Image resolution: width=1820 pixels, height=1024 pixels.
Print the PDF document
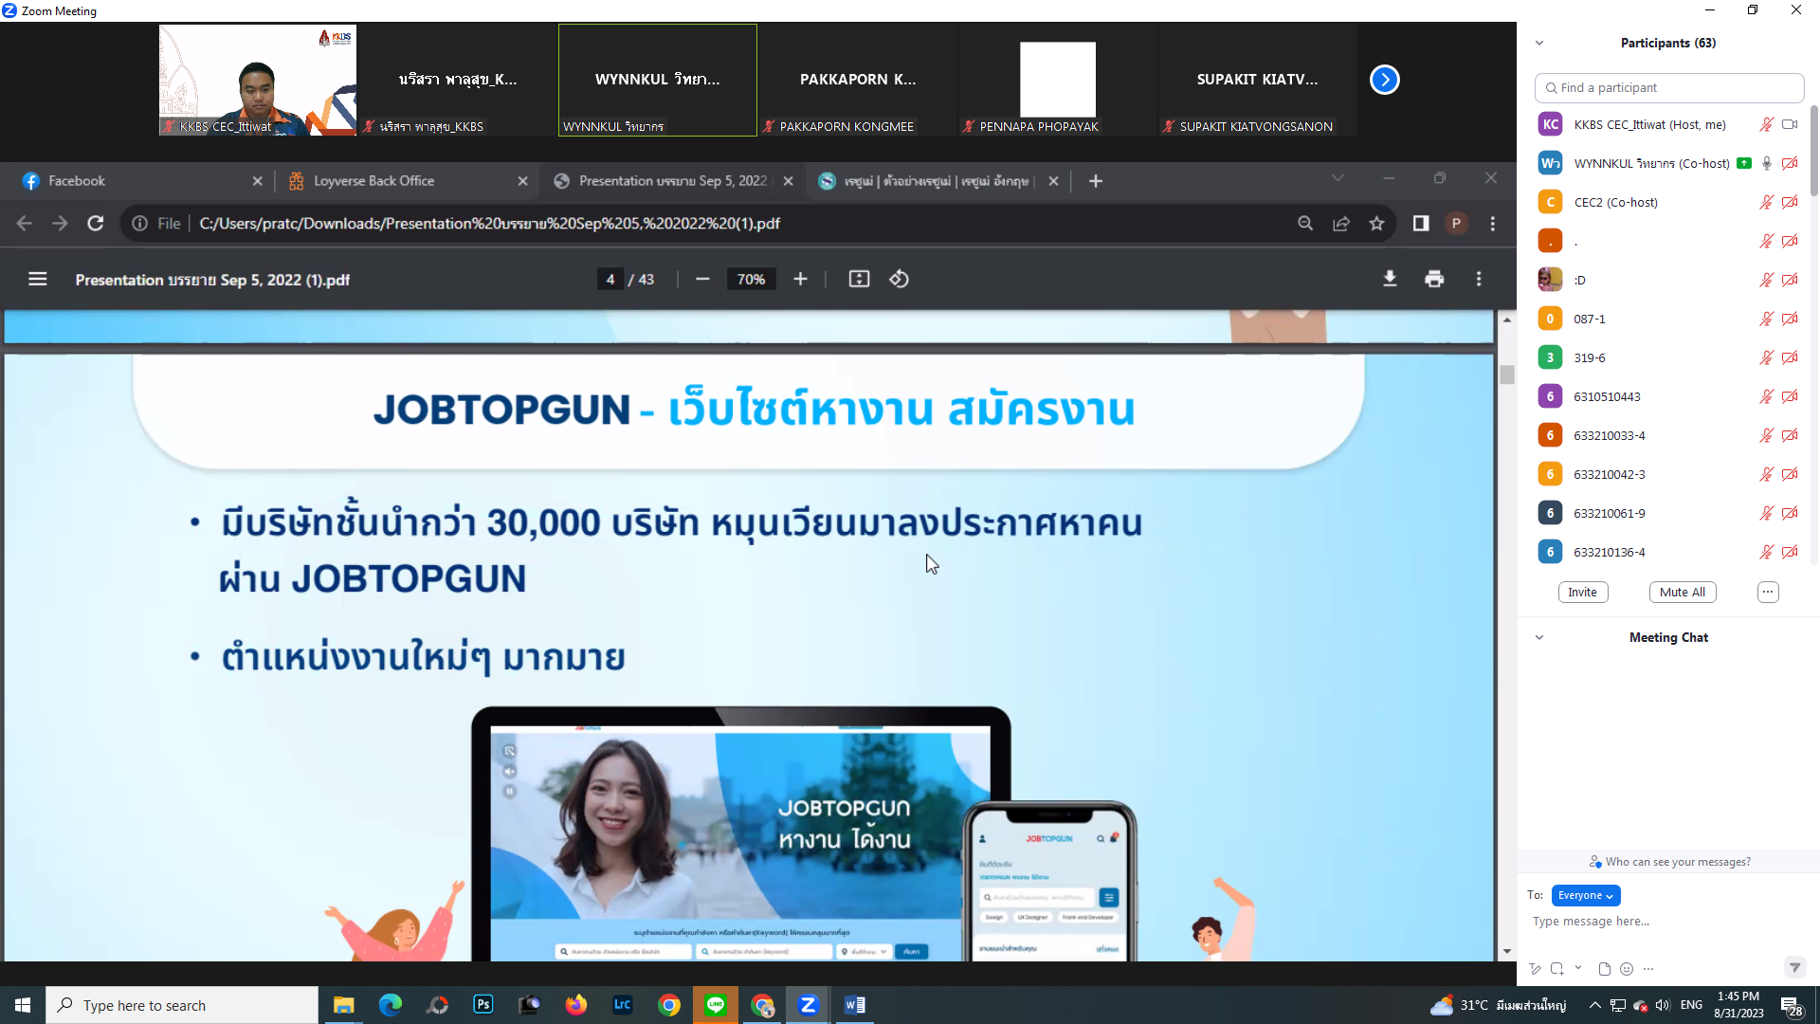[x=1434, y=279]
